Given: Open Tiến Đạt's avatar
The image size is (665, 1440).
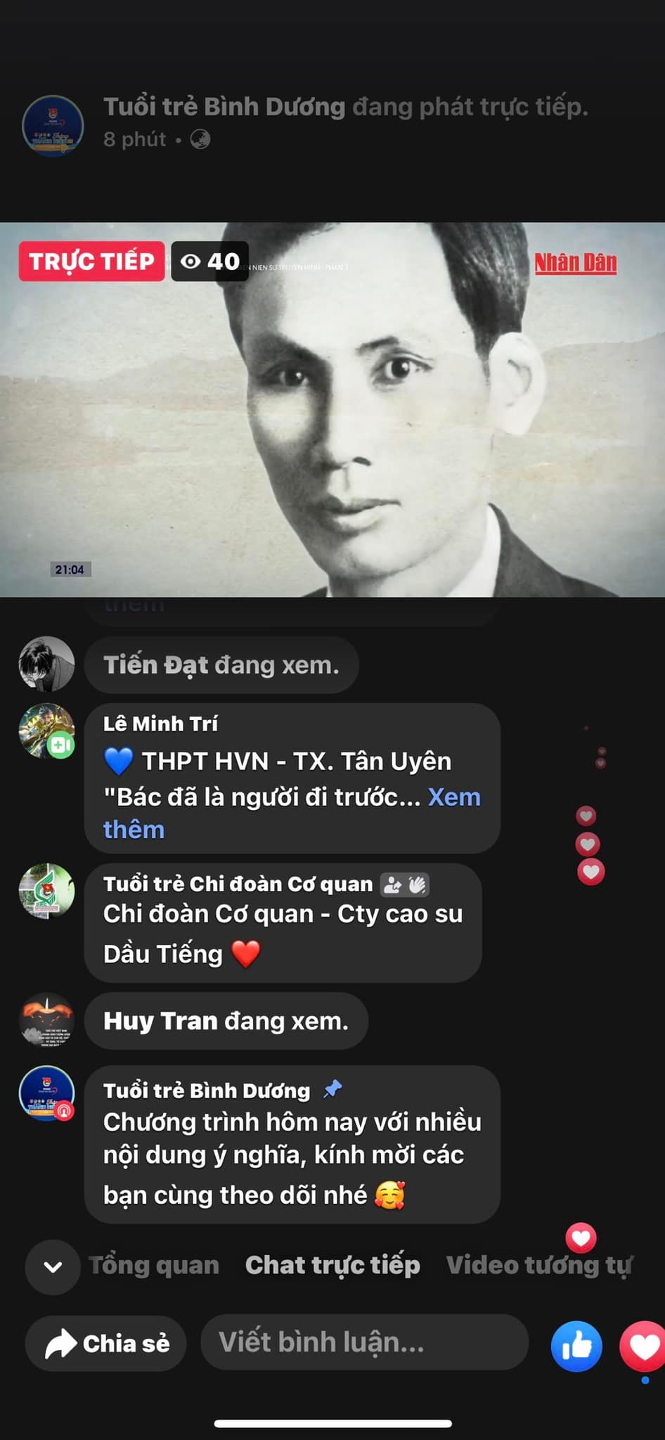Looking at the screenshot, I should 46,664.
